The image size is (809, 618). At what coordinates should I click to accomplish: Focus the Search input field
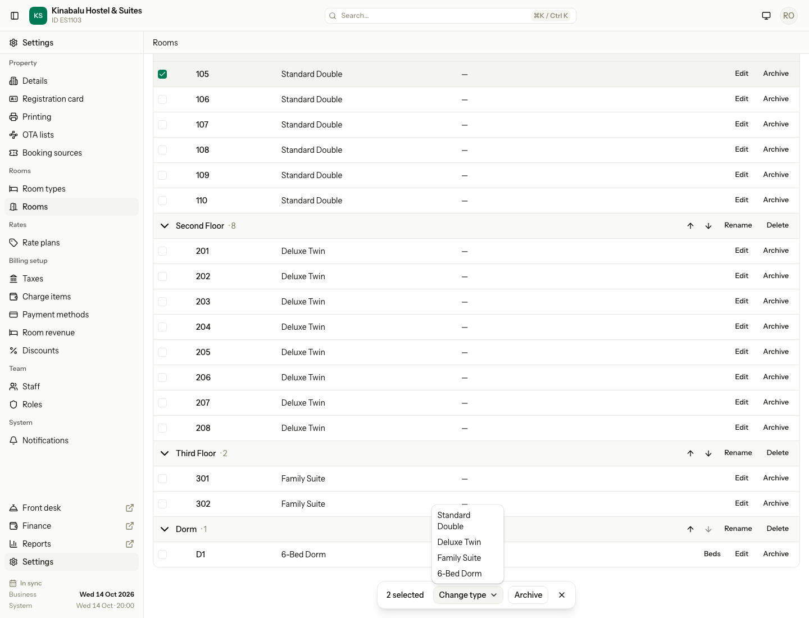point(451,16)
